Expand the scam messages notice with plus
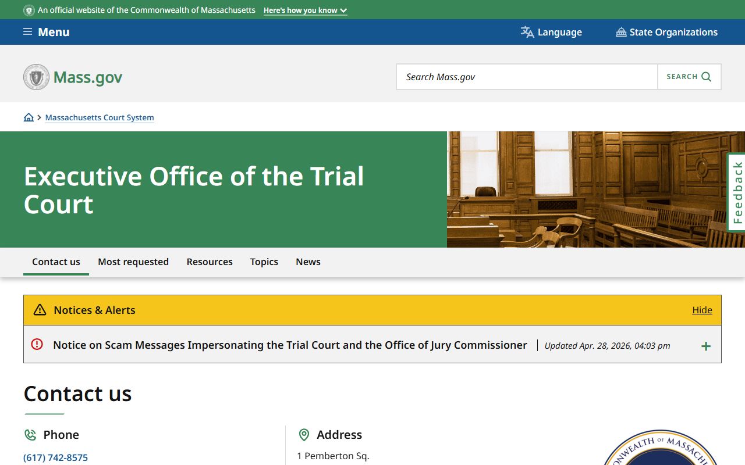This screenshot has width=745, height=465. [x=706, y=346]
